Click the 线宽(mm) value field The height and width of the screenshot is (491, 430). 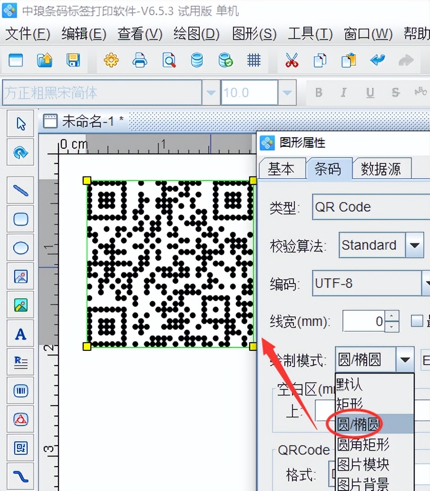(364, 321)
